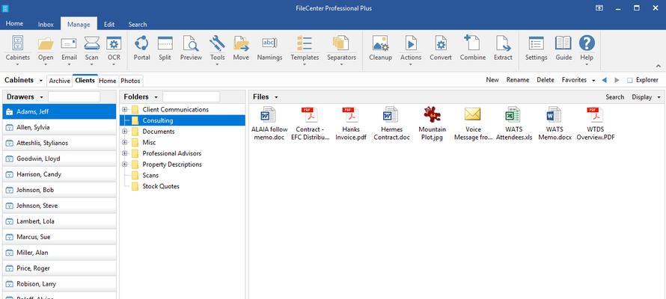Click the Convert ribbon icon
Image resolution: width=666 pixels, height=299 pixels.
(441, 43)
